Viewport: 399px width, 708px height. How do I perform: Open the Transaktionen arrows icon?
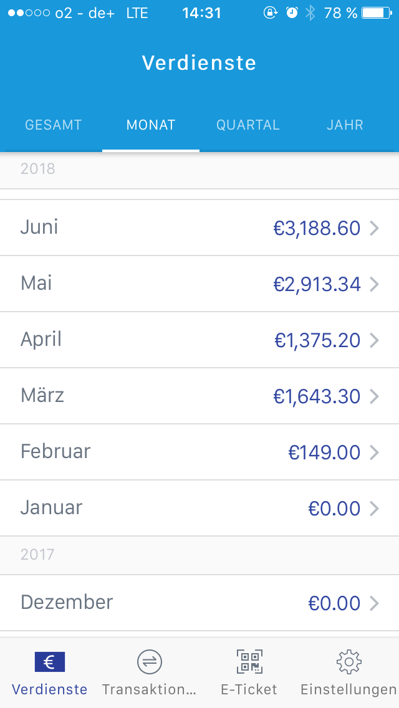point(149,662)
